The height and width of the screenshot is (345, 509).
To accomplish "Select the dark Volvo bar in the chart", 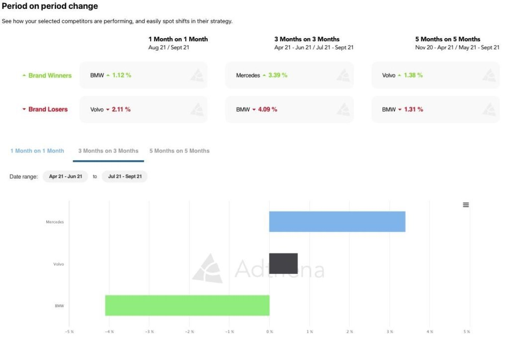I will tap(283, 263).
